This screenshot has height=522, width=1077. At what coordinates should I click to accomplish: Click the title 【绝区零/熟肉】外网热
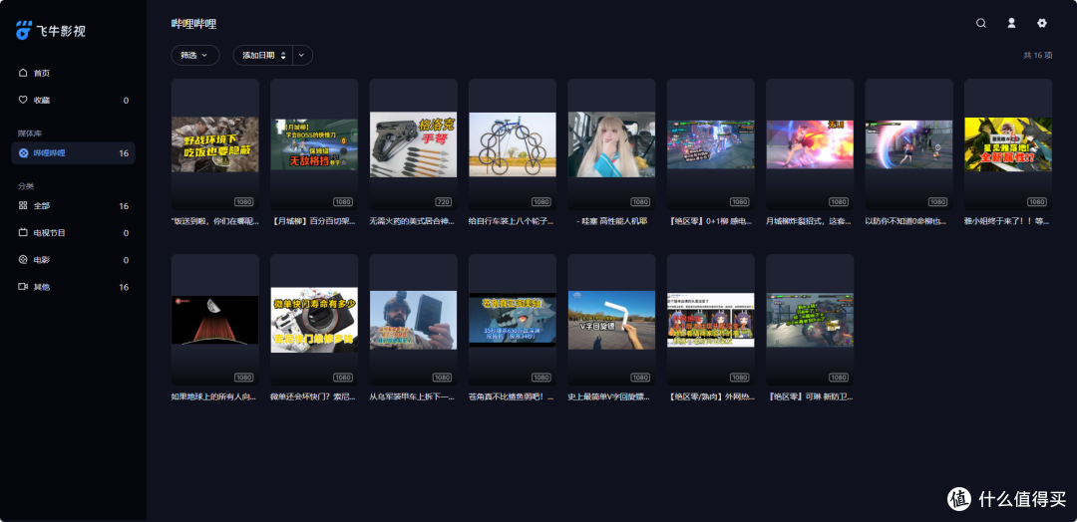pos(711,396)
